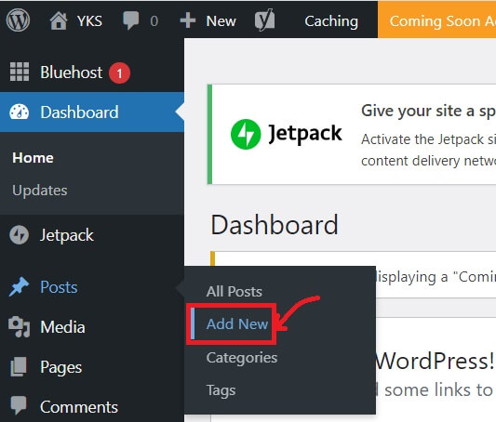This screenshot has width=496, height=422.
Task: Click the orange Coming Soon Active notice
Action: tap(436, 20)
